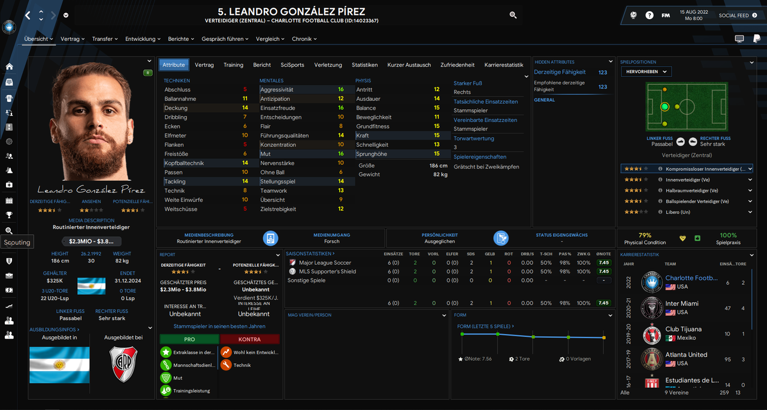
Task: Open the Berichte menu
Action: 181,39
